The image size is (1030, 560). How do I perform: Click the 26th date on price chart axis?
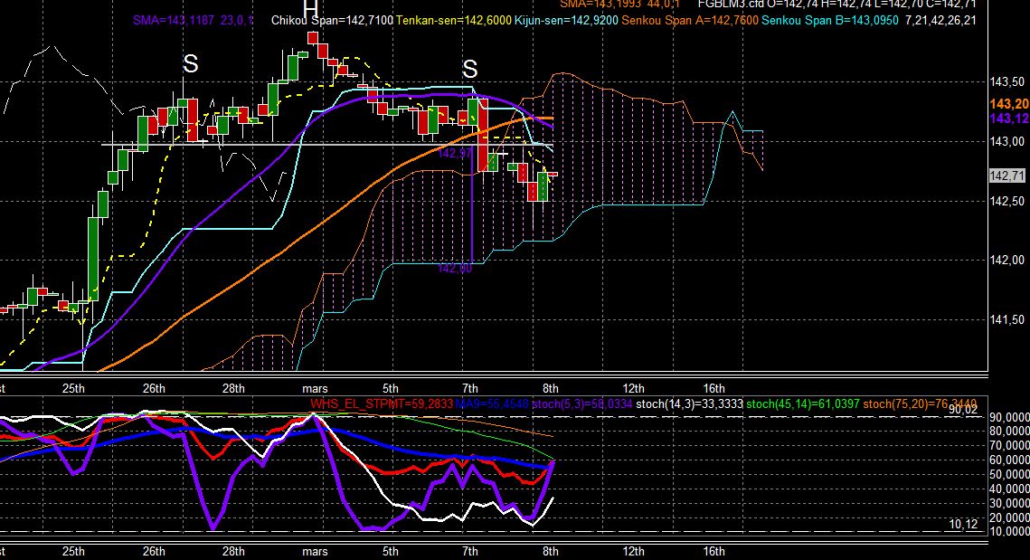154,388
